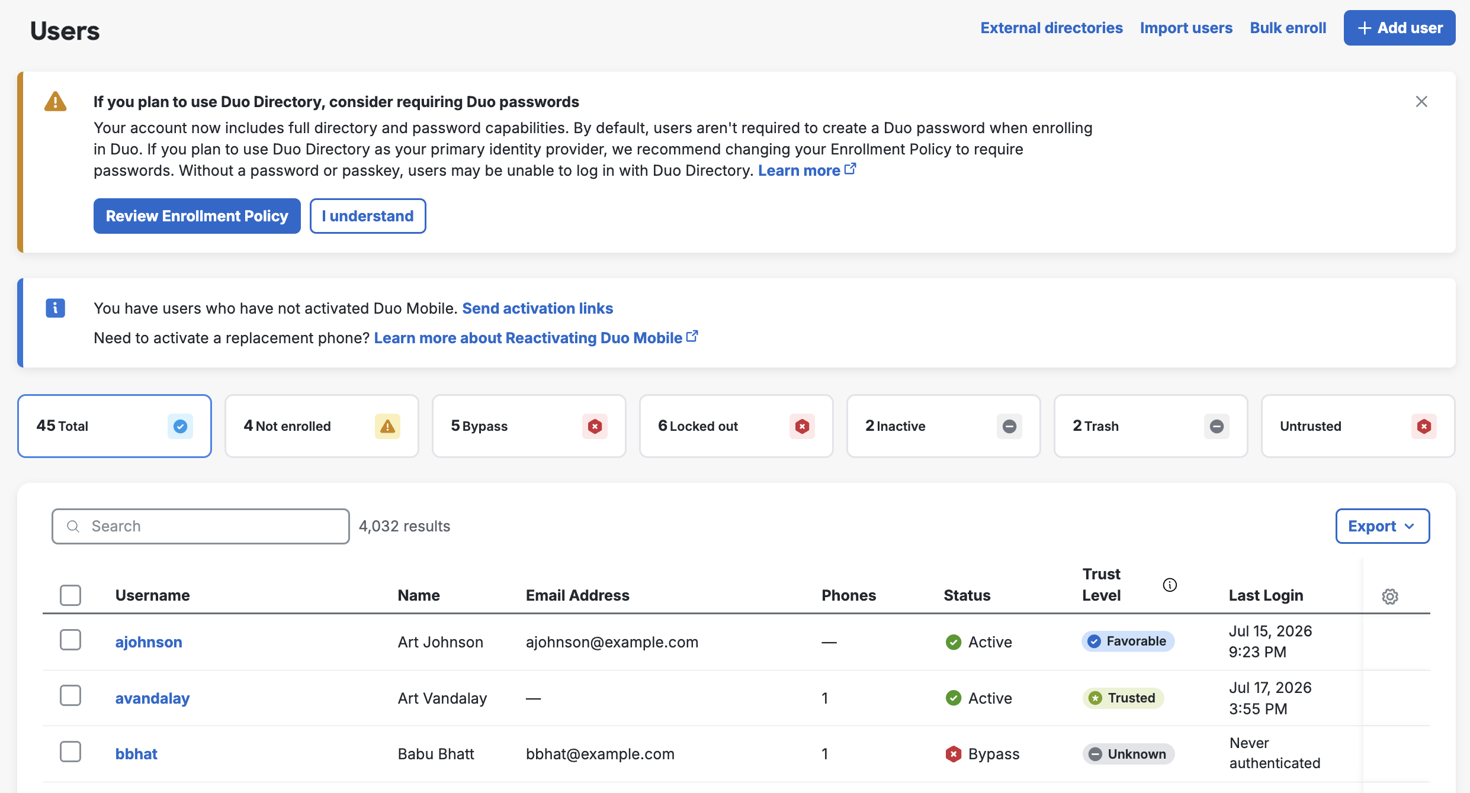Click the Last Login column header
1470x793 pixels.
pyautogui.click(x=1266, y=595)
